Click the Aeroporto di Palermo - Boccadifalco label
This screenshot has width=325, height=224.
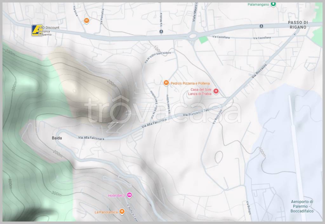coord(302,206)
